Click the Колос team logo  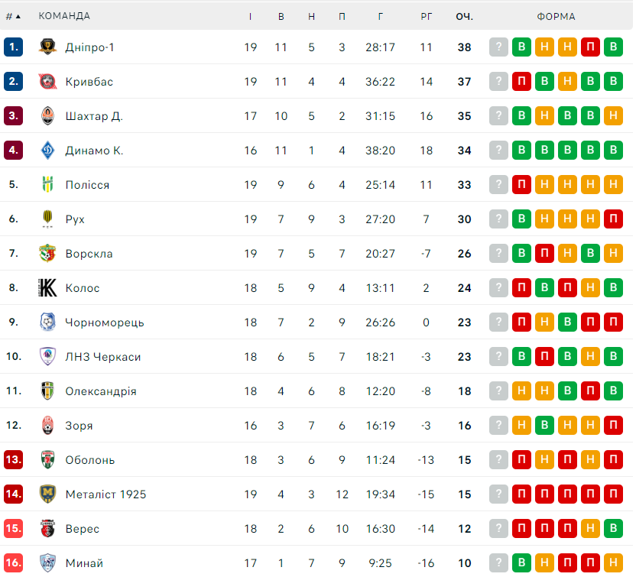point(47,288)
